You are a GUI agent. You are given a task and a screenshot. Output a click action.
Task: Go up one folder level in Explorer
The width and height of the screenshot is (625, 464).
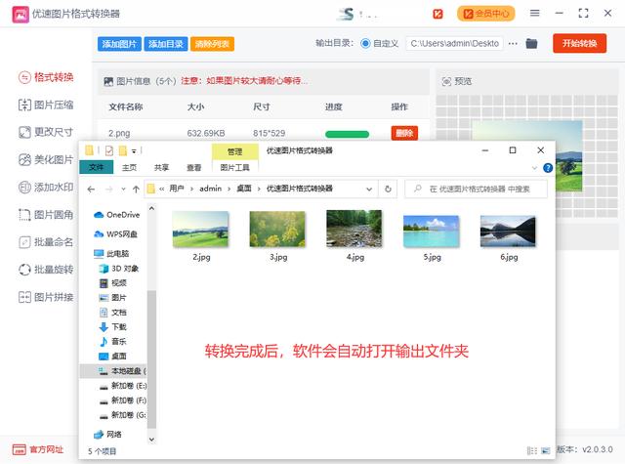136,189
